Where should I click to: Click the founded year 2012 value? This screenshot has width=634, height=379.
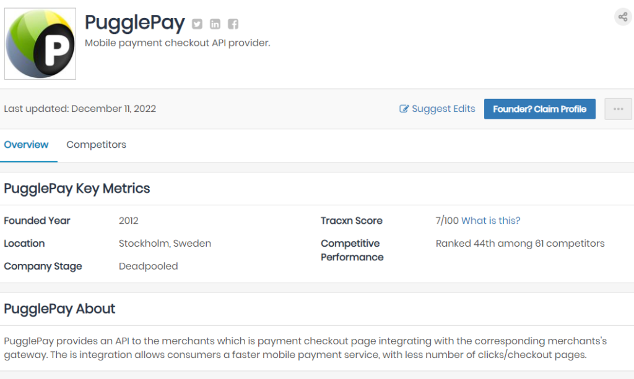[129, 220]
